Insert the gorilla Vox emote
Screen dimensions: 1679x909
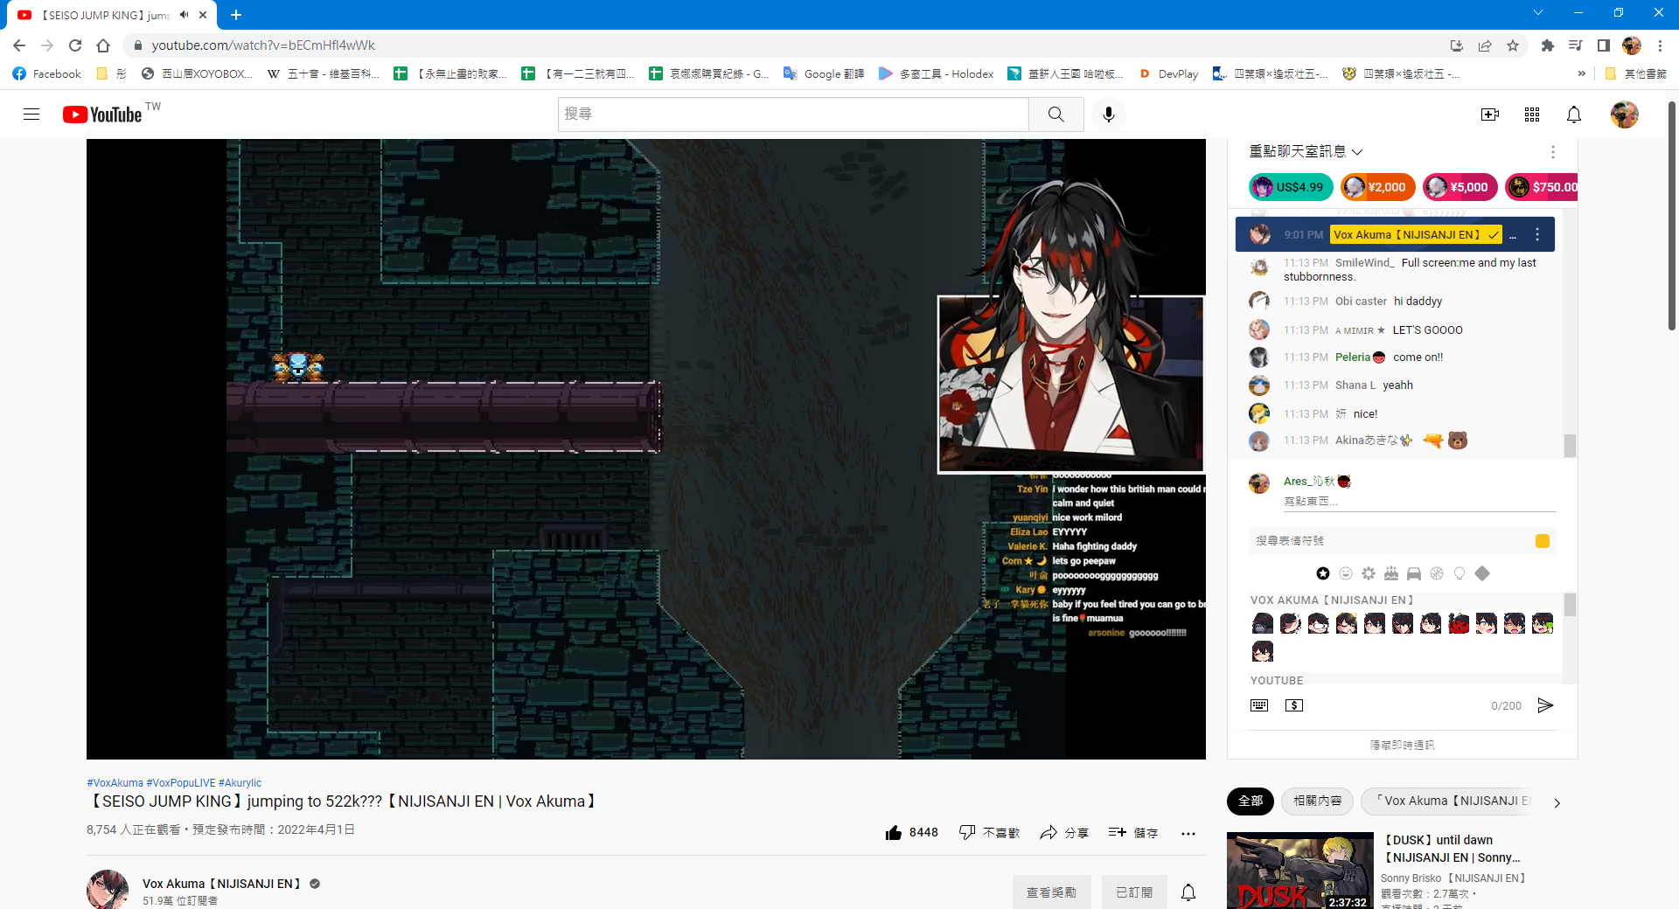(x=1263, y=623)
